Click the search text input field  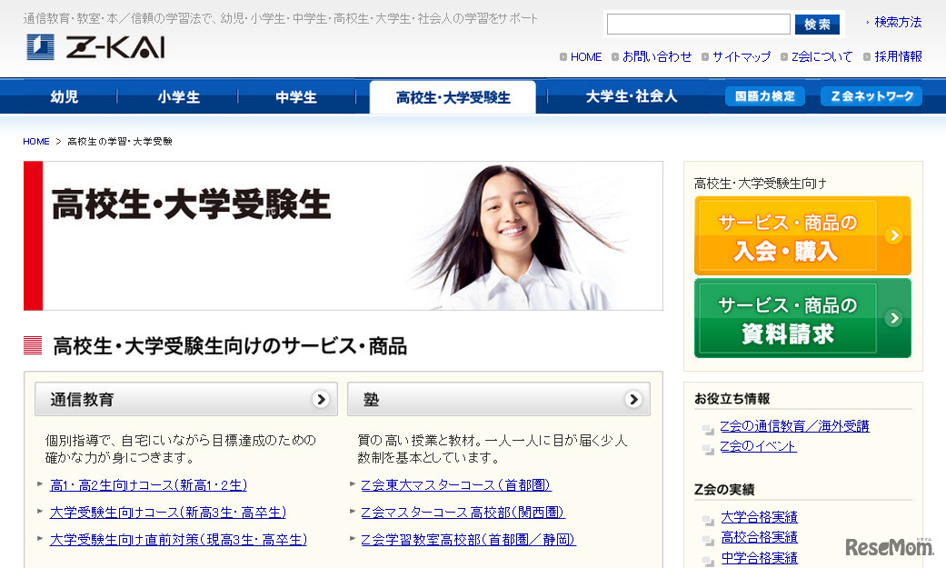(698, 25)
